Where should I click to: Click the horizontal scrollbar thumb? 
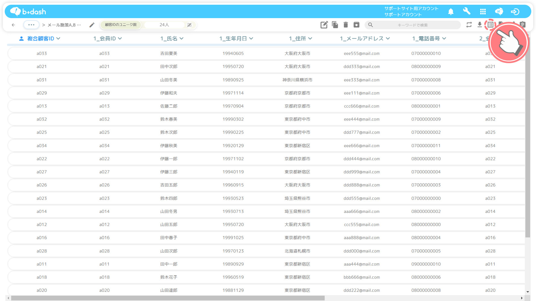(168, 298)
